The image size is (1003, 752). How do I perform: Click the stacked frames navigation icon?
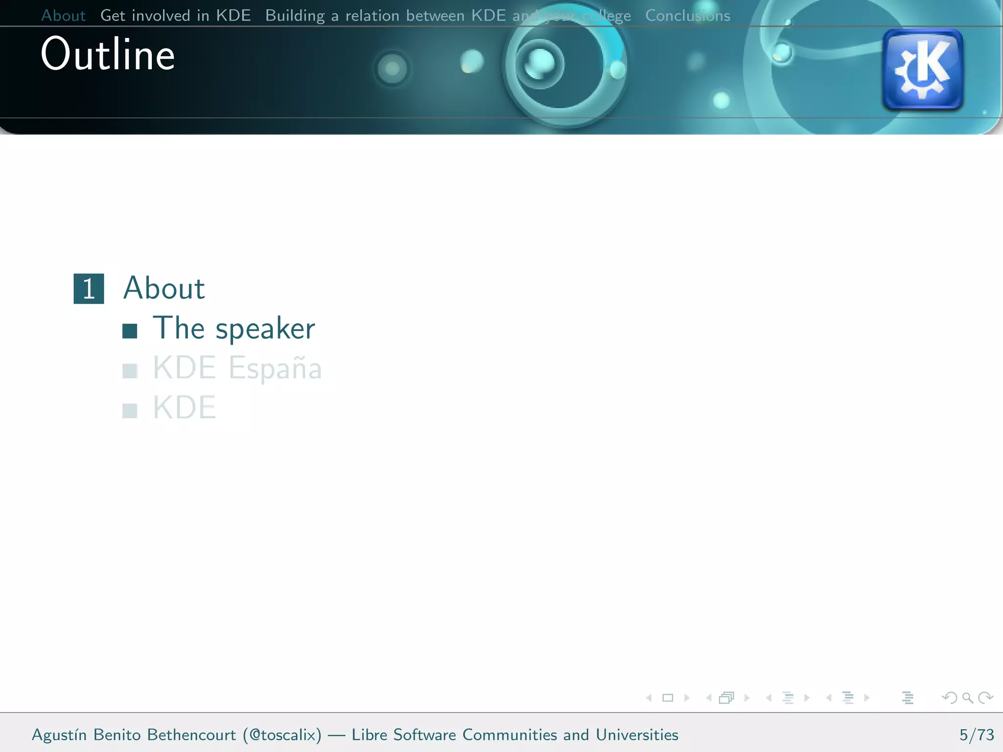[x=727, y=698]
